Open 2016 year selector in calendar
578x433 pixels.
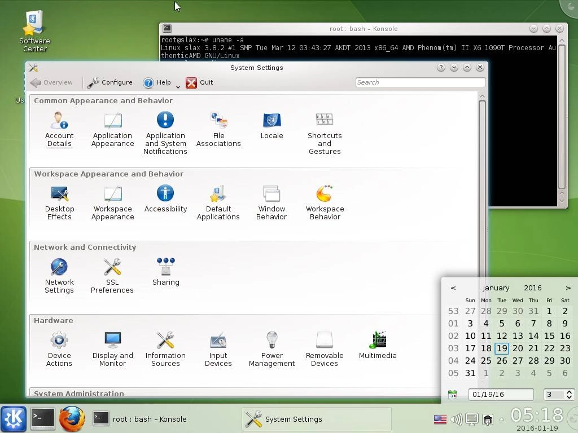(x=533, y=288)
